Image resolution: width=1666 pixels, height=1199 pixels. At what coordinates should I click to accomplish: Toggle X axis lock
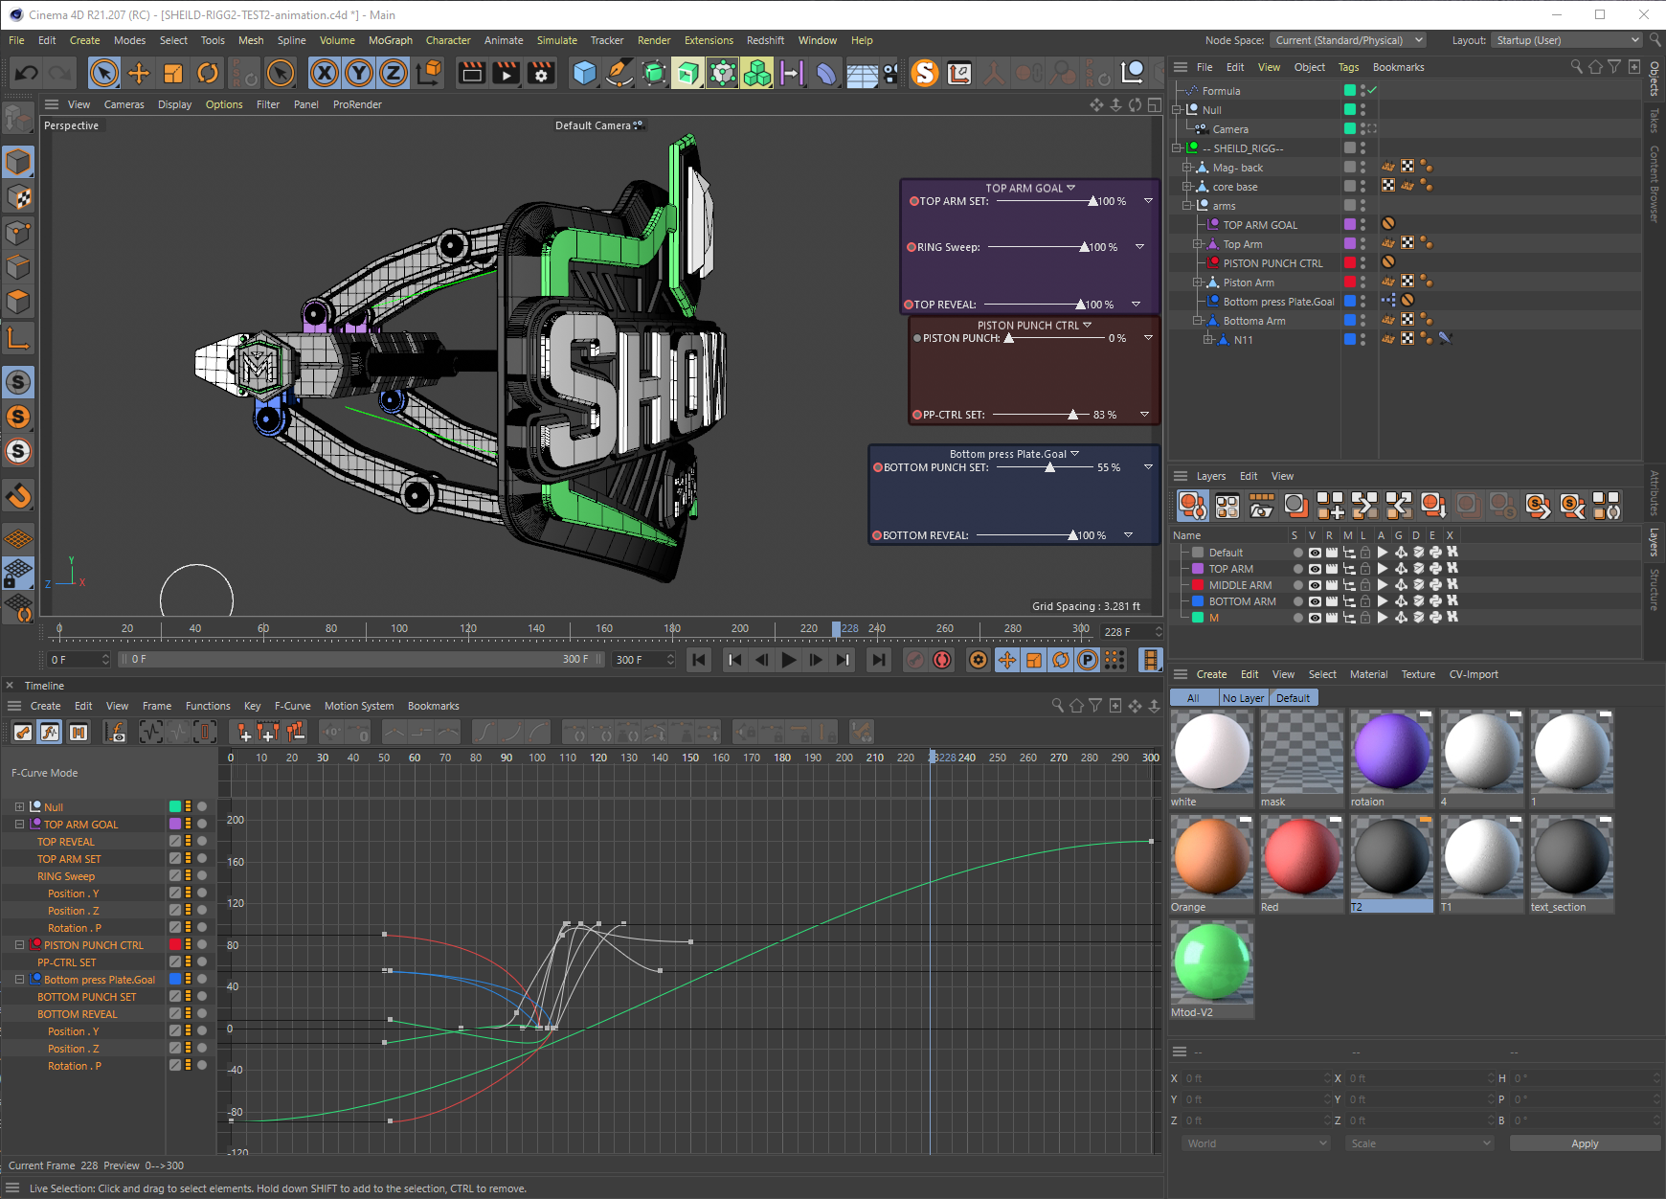[x=325, y=73]
